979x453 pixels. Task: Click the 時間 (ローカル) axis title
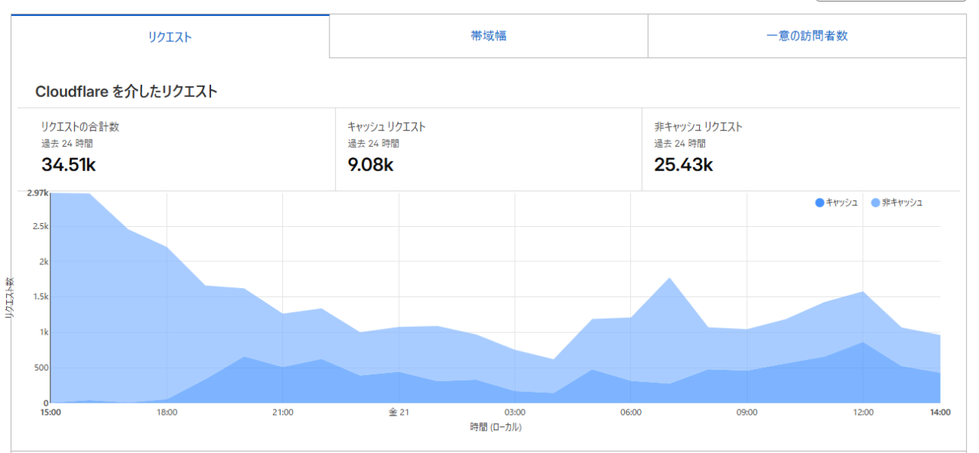click(496, 427)
